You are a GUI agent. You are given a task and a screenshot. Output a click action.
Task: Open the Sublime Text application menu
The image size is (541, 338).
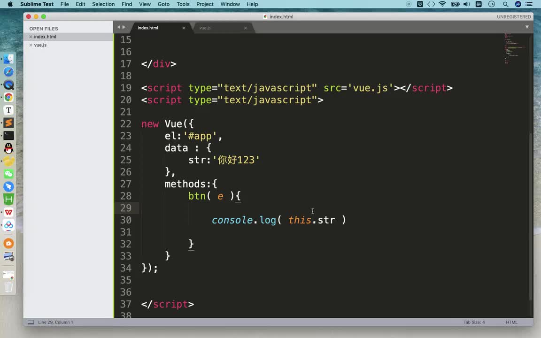point(37,4)
